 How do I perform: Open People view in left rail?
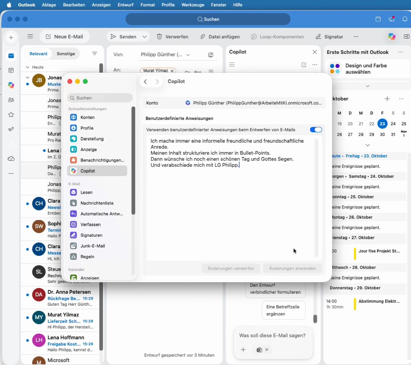tap(11, 100)
